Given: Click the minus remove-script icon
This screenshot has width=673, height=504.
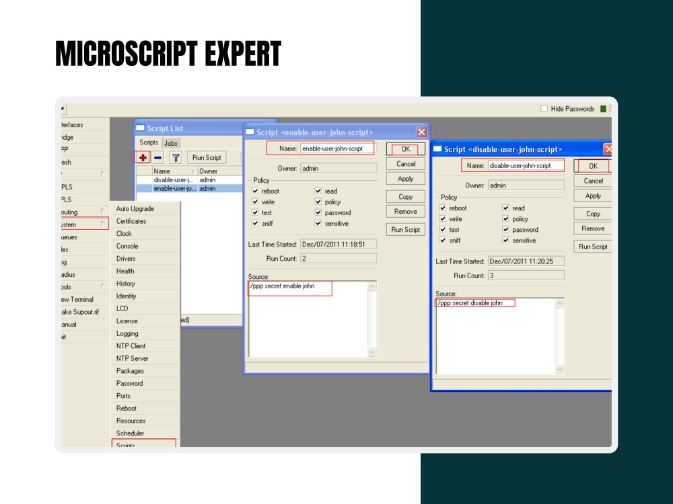Looking at the screenshot, I should 158,157.
